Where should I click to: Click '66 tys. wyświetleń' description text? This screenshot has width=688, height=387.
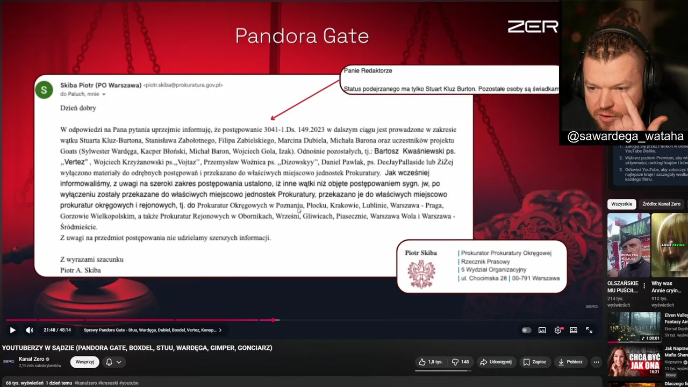point(24,383)
